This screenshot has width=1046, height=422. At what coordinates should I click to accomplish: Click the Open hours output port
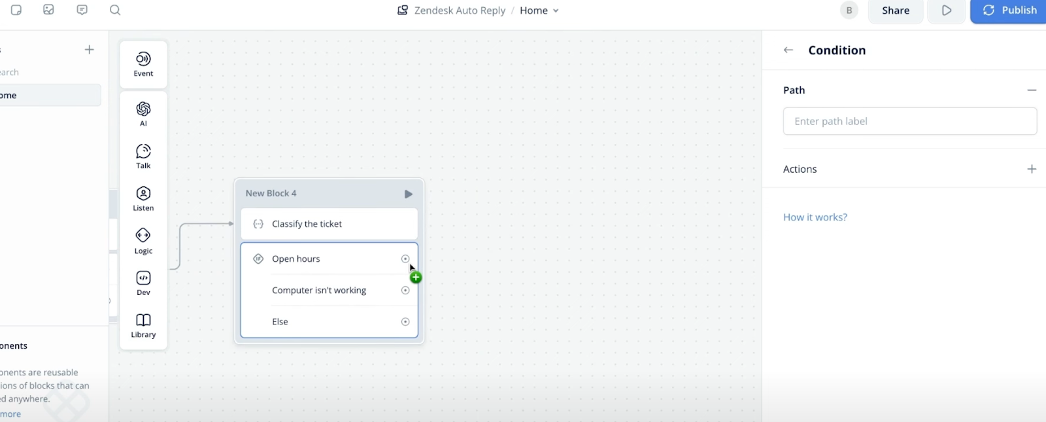[x=405, y=259]
